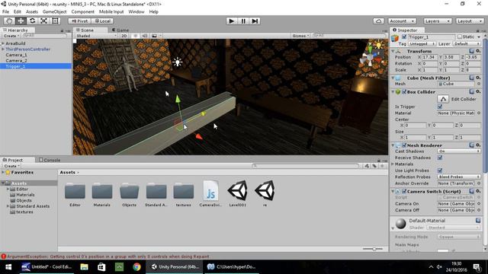This screenshot has height=274, width=488.
Task: Click search by type icon in Project
Action: [367, 166]
